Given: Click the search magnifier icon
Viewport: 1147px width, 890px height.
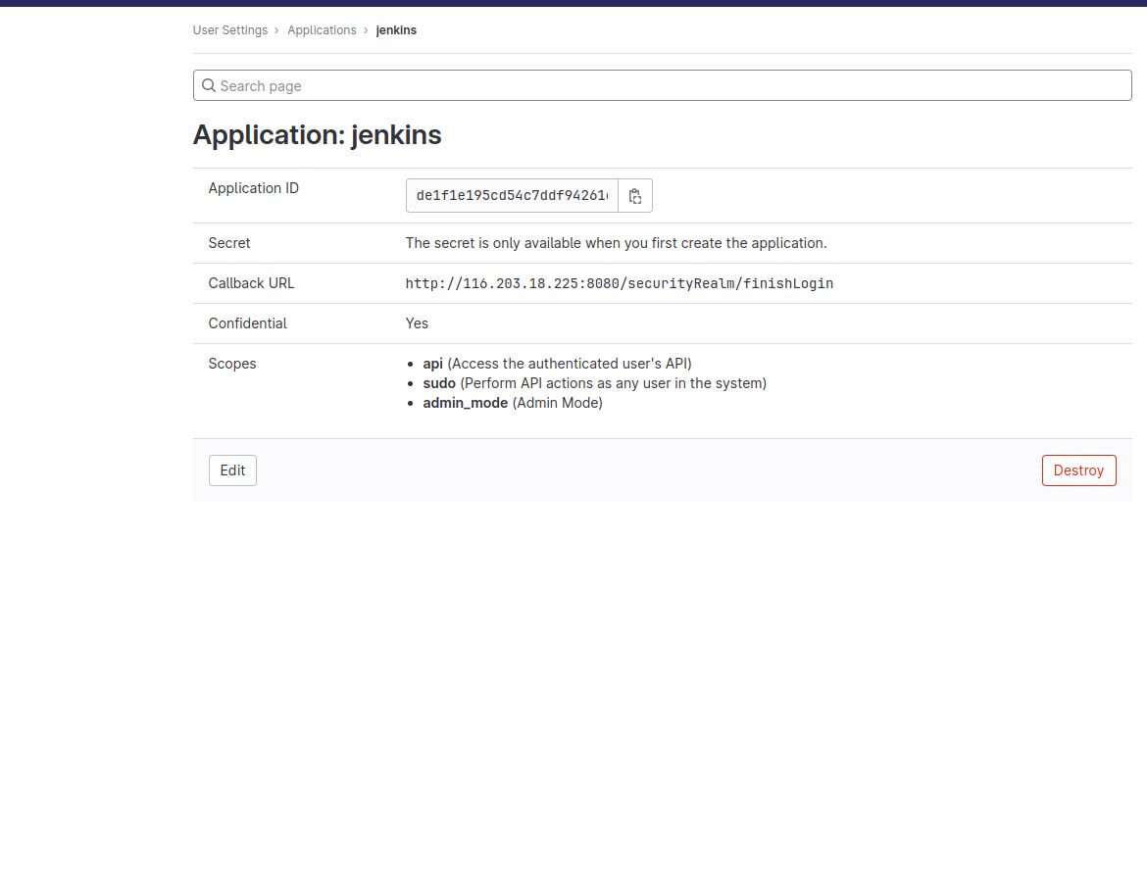Looking at the screenshot, I should tap(209, 85).
